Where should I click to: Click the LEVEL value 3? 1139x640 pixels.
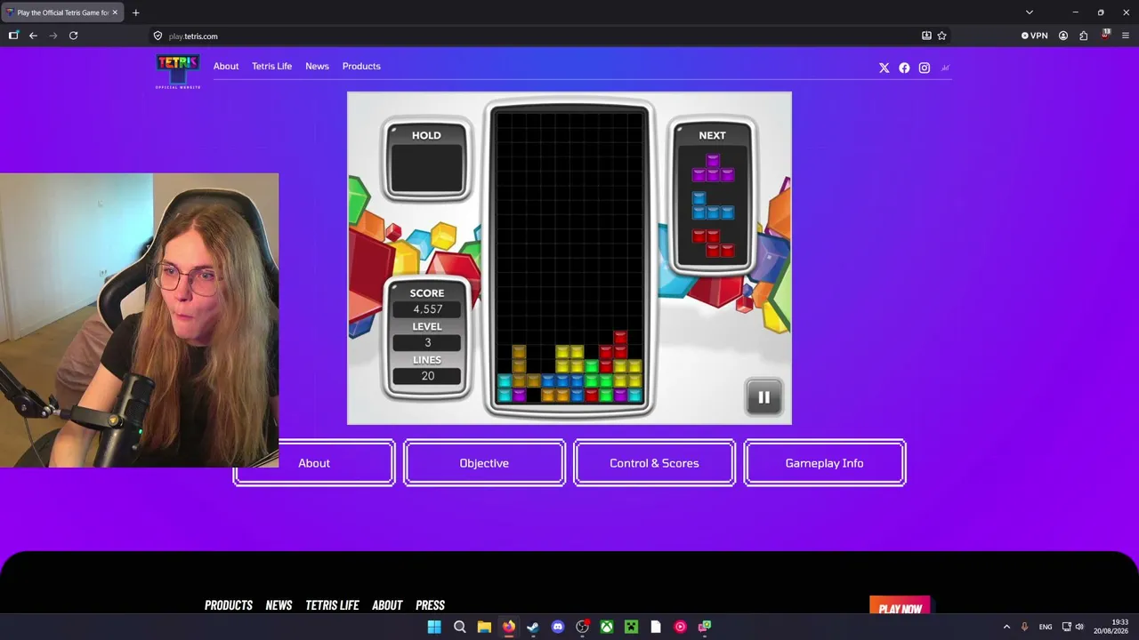pos(427,343)
